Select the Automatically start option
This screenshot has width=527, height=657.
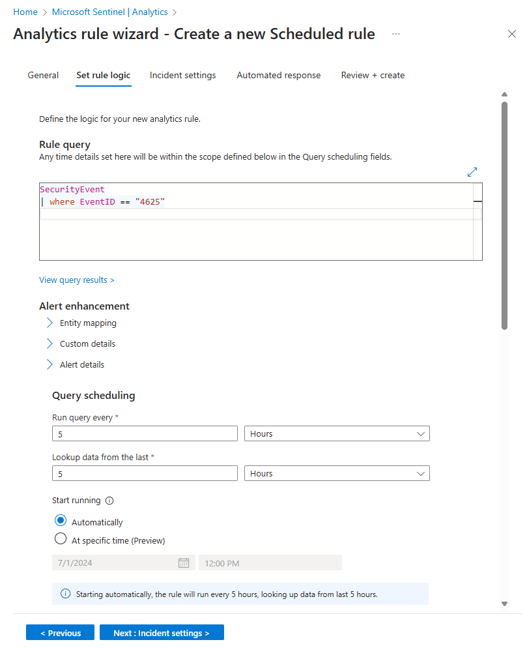tap(60, 520)
